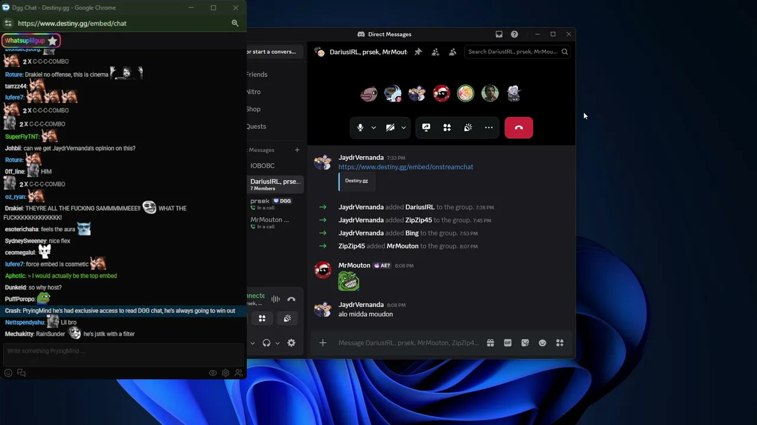Click the Discord search field
The height and width of the screenshot is (425, 757).
517,52
